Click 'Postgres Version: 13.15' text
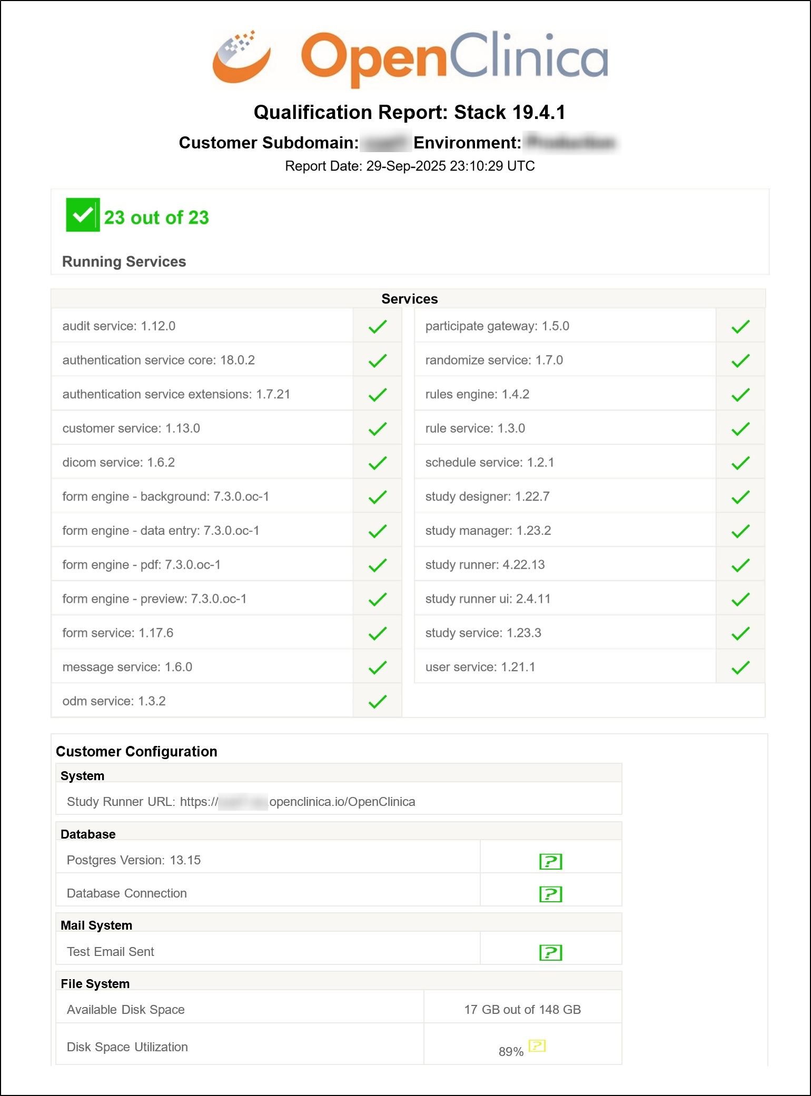Screen dimensions: 811x1096 (134, 860)
